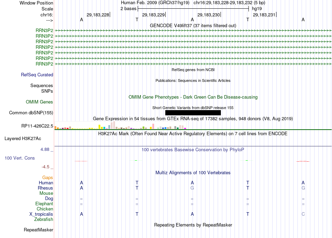Viewport: 332px width, 238px height.
Task: Click the Dog species label
Action: (x=49, y=199)
